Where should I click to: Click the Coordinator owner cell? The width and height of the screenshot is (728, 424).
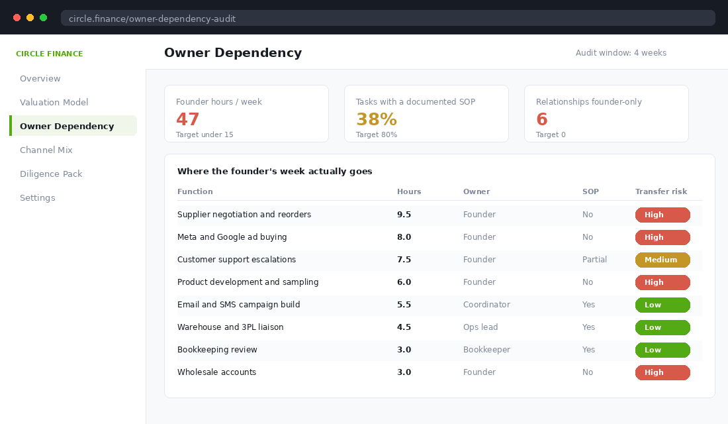pos(486,305)
